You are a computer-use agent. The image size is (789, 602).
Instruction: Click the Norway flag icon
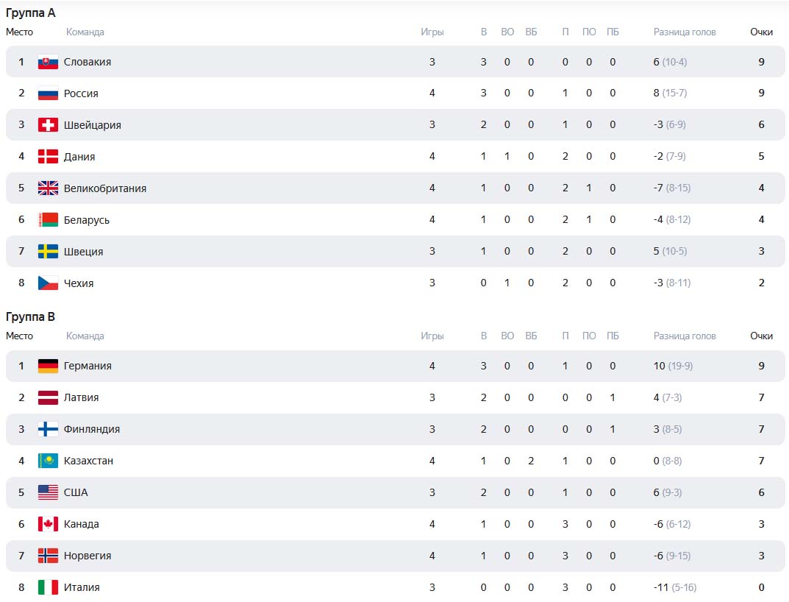coord(48,556)
